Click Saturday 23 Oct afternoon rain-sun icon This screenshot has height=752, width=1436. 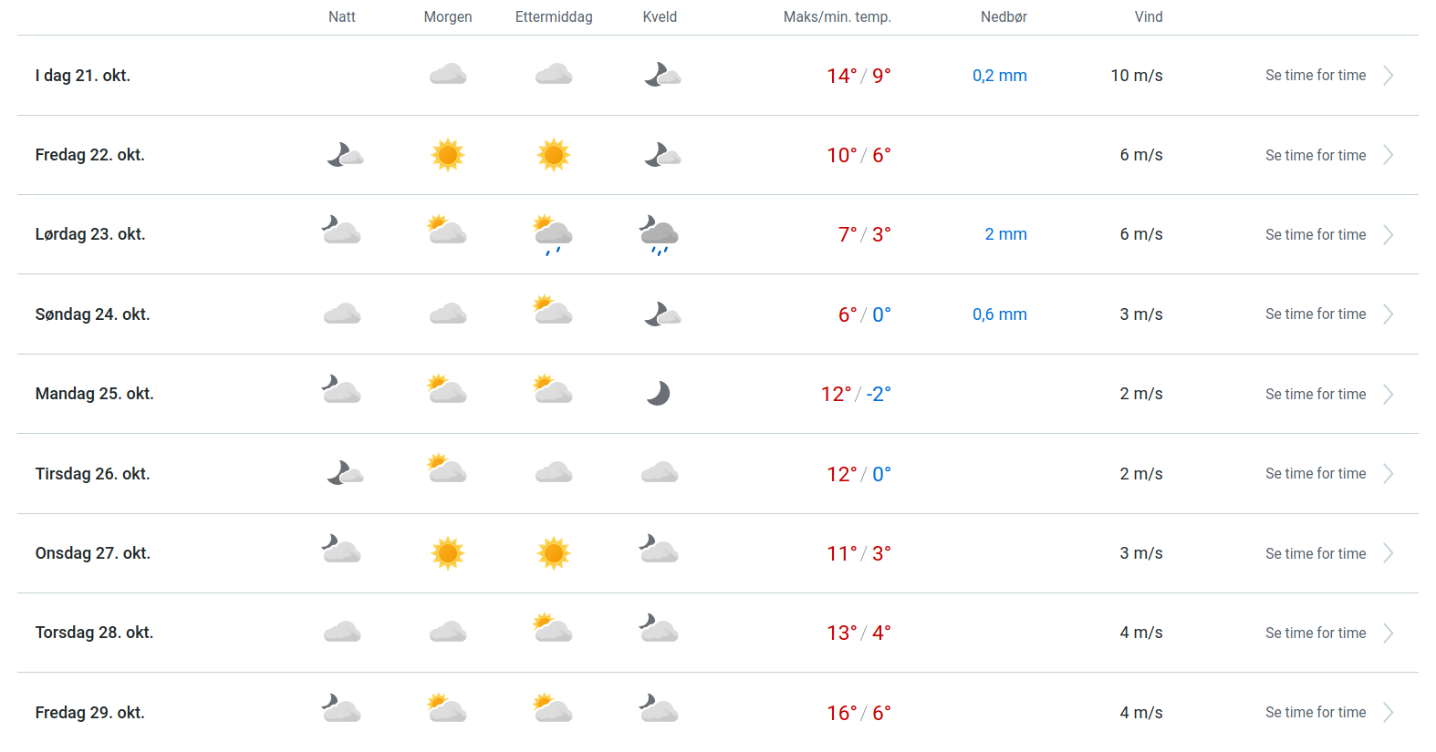tap(553, 234)
